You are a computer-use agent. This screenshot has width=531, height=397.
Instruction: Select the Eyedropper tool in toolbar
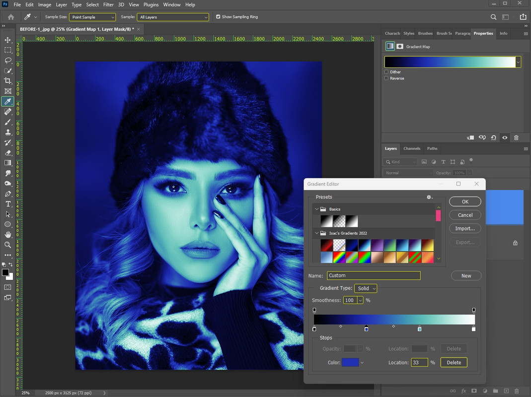7,101
